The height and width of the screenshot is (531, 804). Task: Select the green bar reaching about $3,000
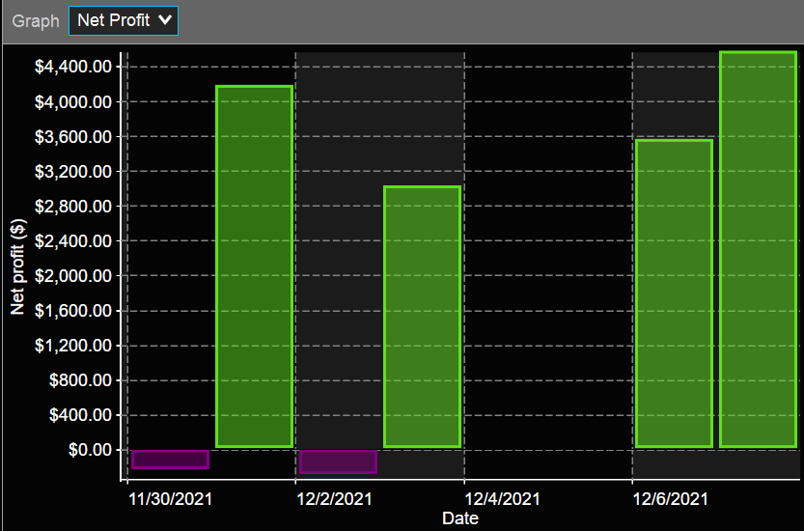pos(422,317)
